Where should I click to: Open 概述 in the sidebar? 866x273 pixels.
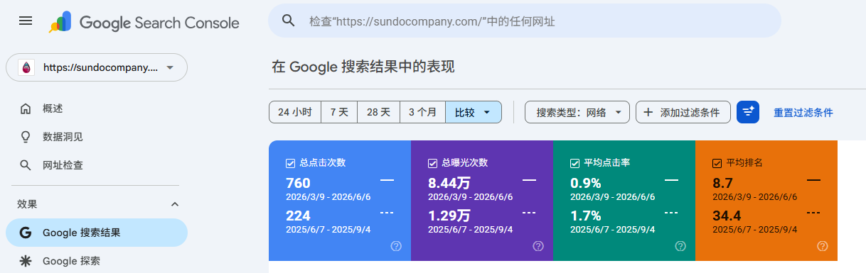tap(97, 108)
